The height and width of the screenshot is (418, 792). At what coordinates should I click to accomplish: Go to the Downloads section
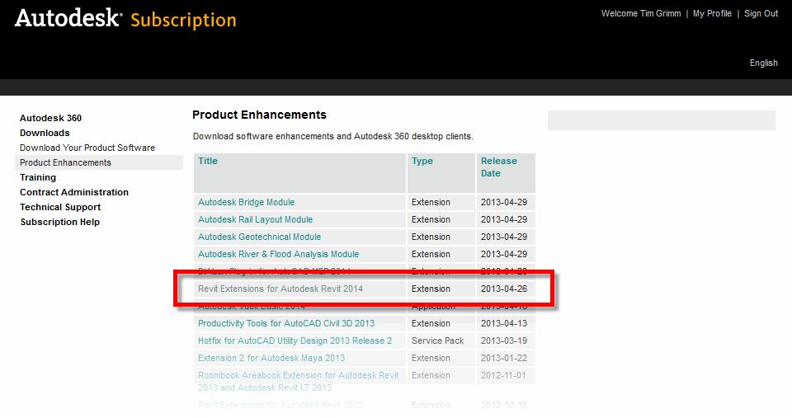(45, 133)
